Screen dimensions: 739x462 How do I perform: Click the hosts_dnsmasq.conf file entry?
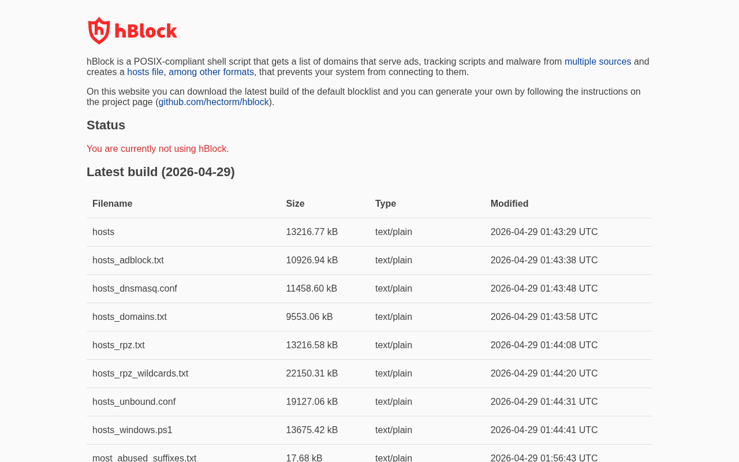[x=135, y=289]
